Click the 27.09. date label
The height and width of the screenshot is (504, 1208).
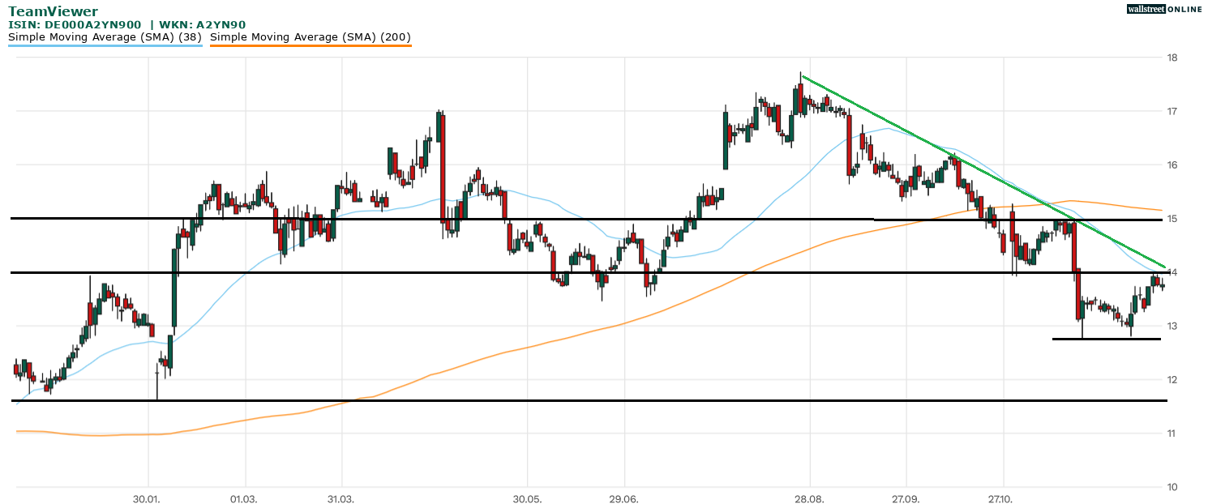click(906, 498)
